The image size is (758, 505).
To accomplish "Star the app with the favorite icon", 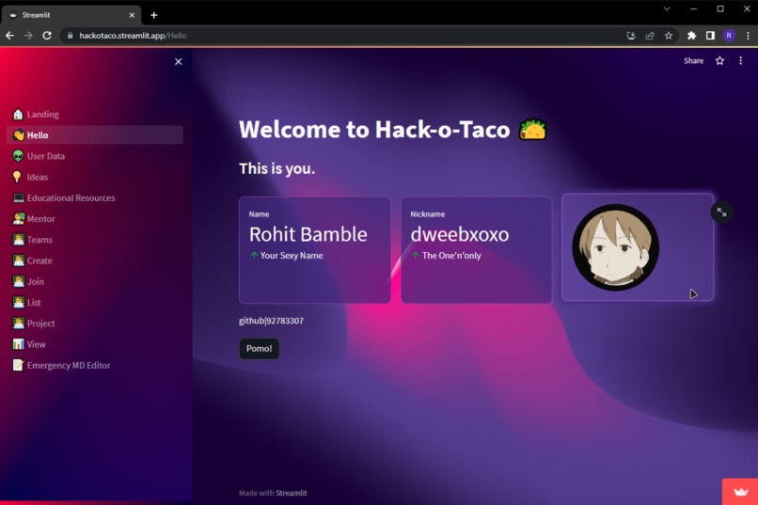I will point(719,61).
